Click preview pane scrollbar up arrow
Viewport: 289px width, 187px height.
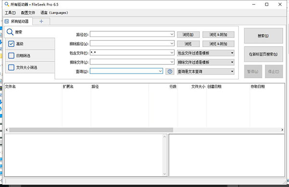pos(164,137)
